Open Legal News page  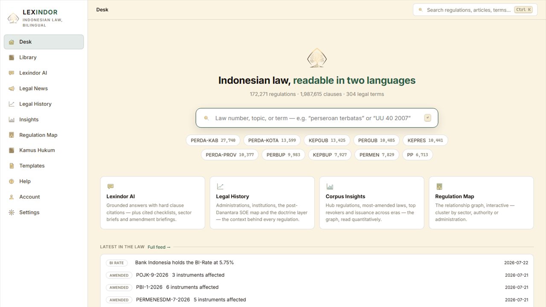pyautogui.click(x=44, y=88)
